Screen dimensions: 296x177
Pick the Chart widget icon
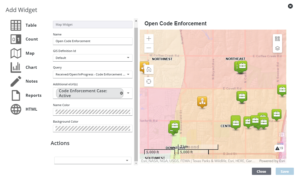16,67
